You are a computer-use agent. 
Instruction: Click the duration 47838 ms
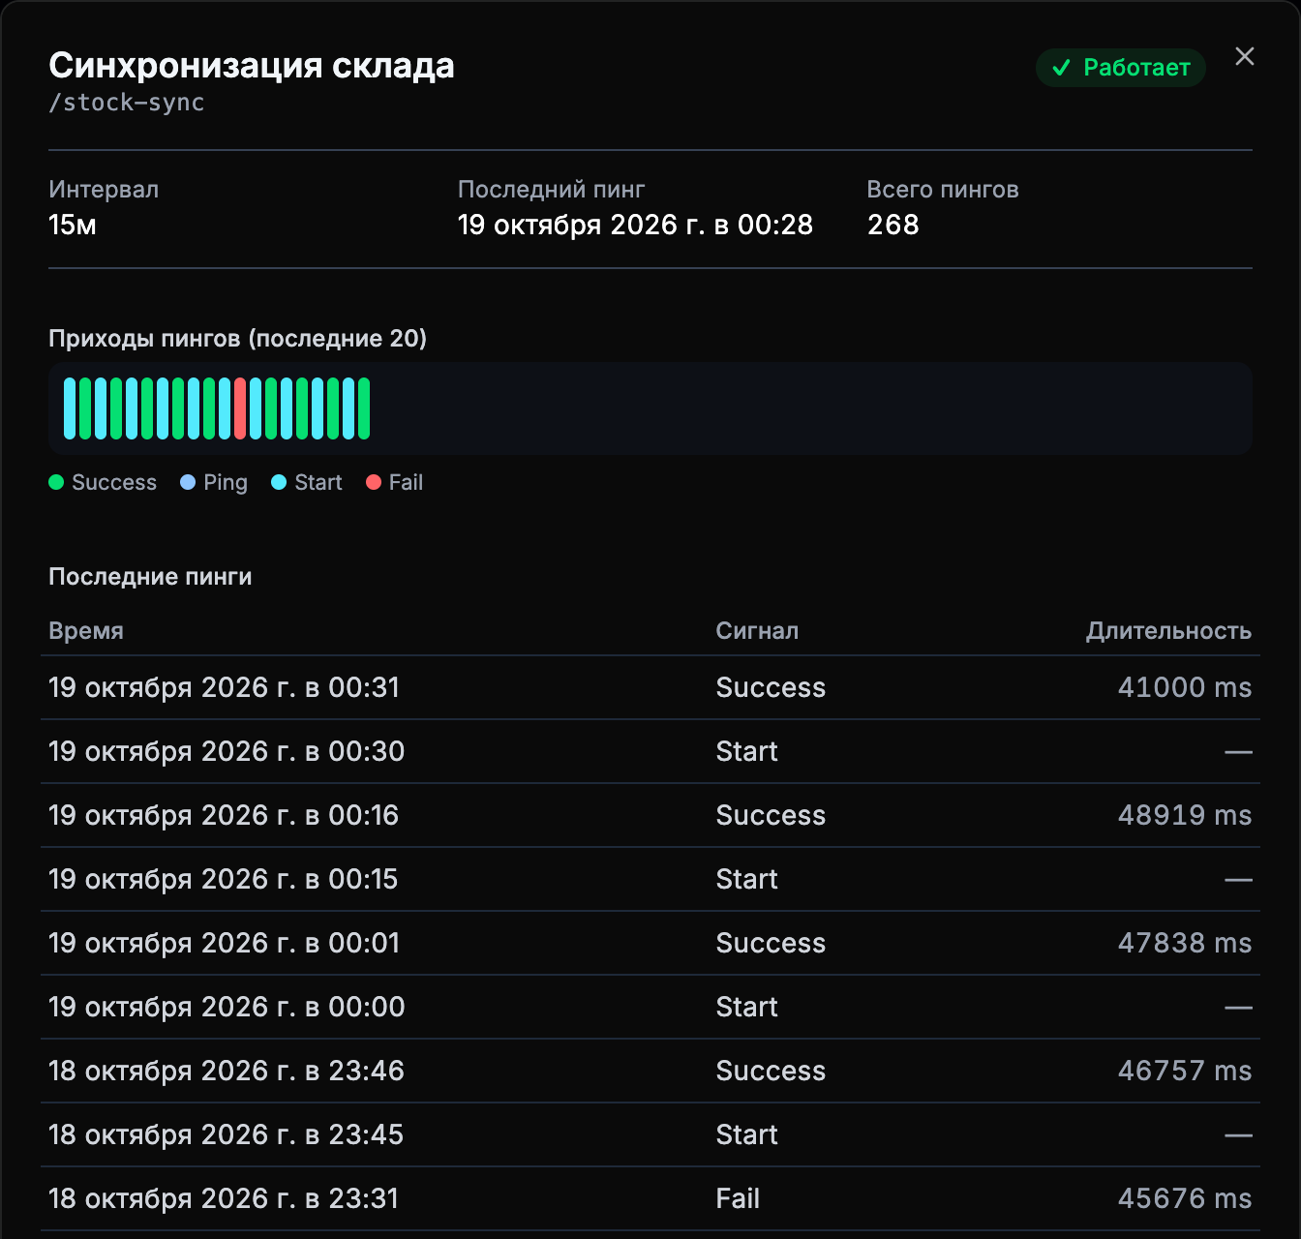[x=1185, y=943]
